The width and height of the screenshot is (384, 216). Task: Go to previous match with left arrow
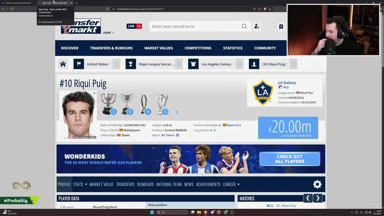pyautogui.click(x=308, y=198)
